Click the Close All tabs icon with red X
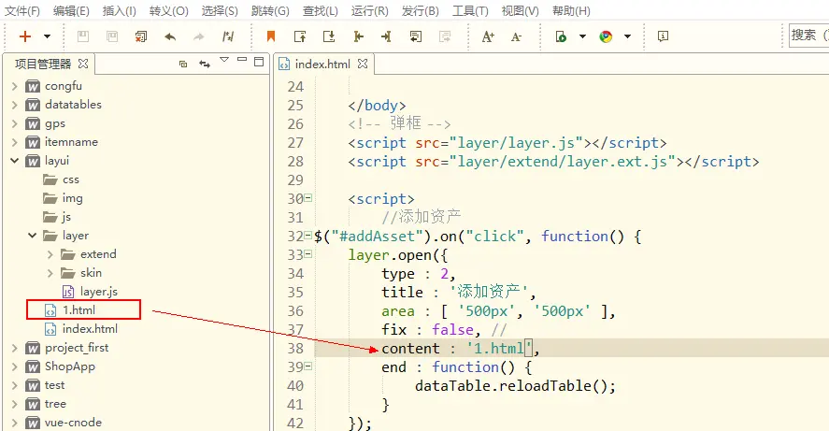The width and height of the screenshot is (829, 431). tap(140, 36)
